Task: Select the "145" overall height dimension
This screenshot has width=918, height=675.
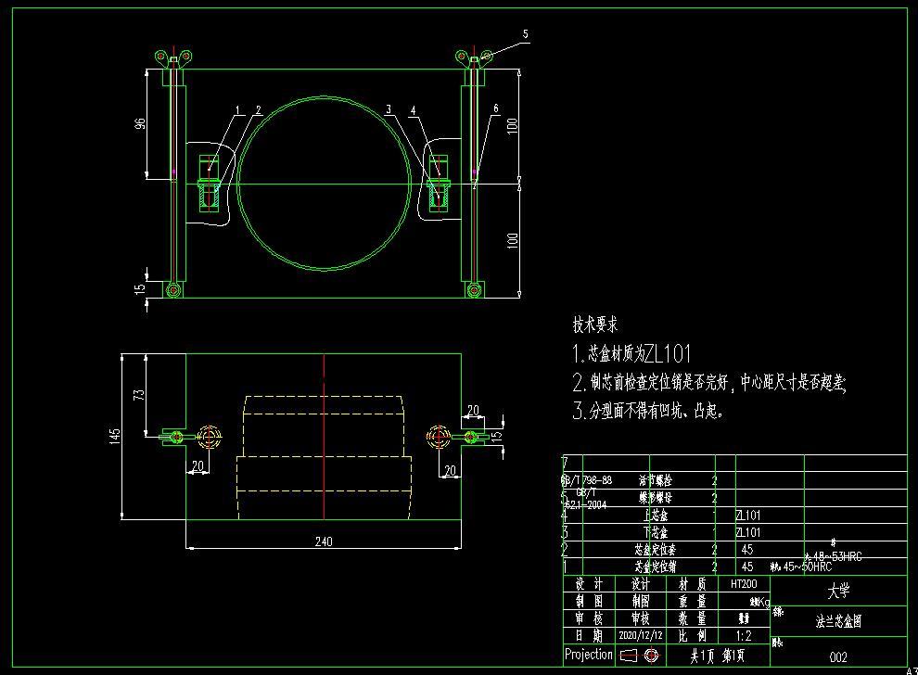Action: coord(115,436)
